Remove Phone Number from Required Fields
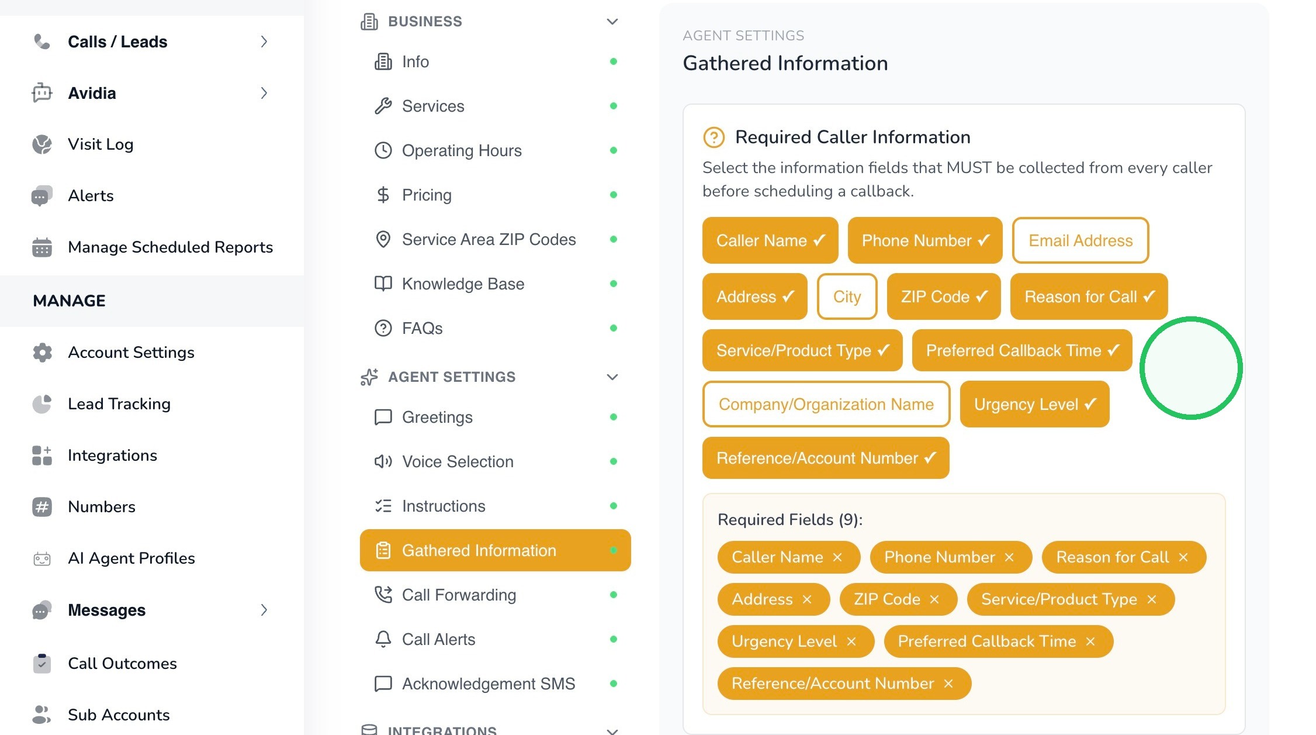 point(1009,557)
